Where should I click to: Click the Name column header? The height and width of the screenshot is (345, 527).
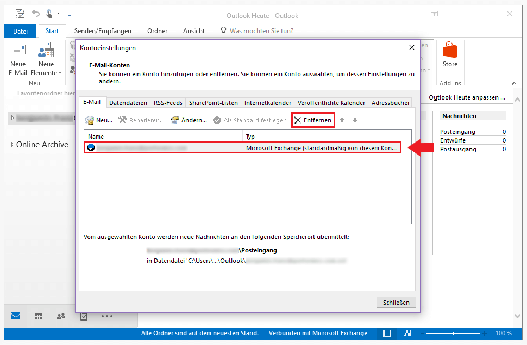[164, 137]
